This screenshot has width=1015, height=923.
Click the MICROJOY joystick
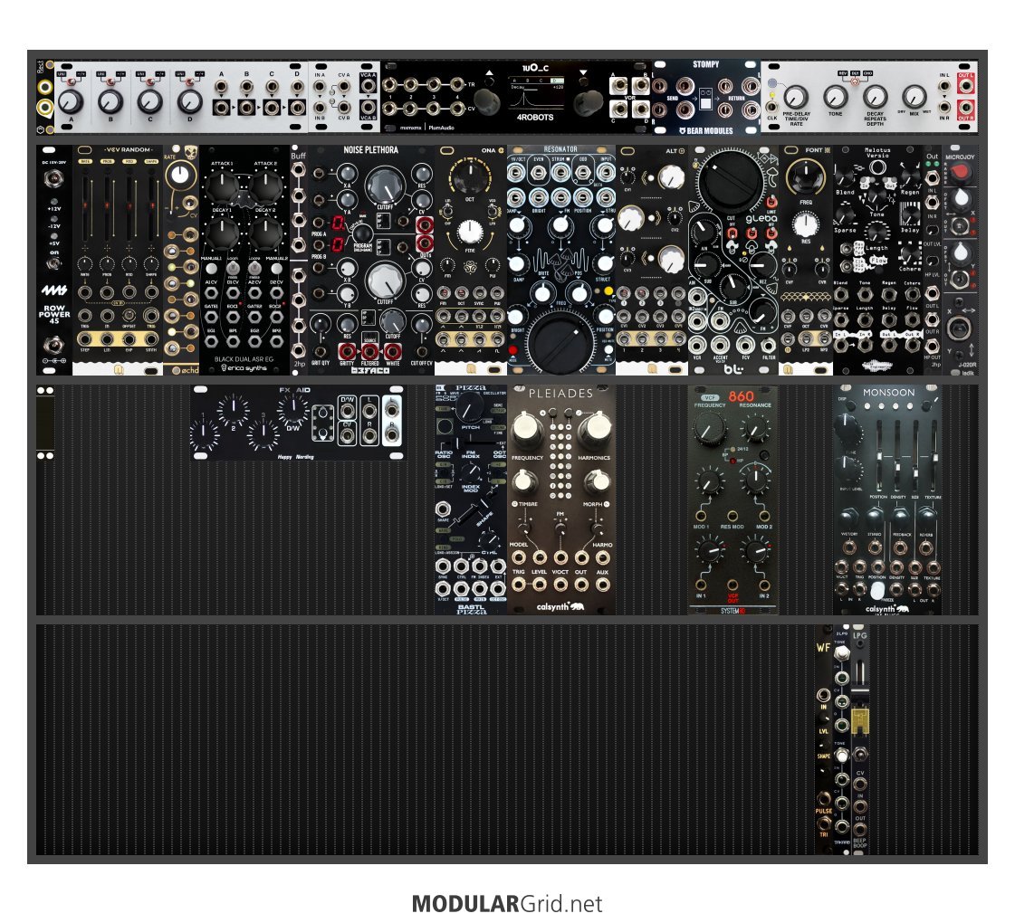click(x=960, y=328)
